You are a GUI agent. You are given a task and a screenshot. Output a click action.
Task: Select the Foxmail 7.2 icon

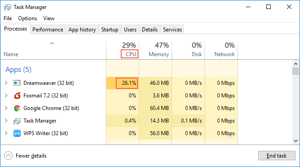(17, 96)
